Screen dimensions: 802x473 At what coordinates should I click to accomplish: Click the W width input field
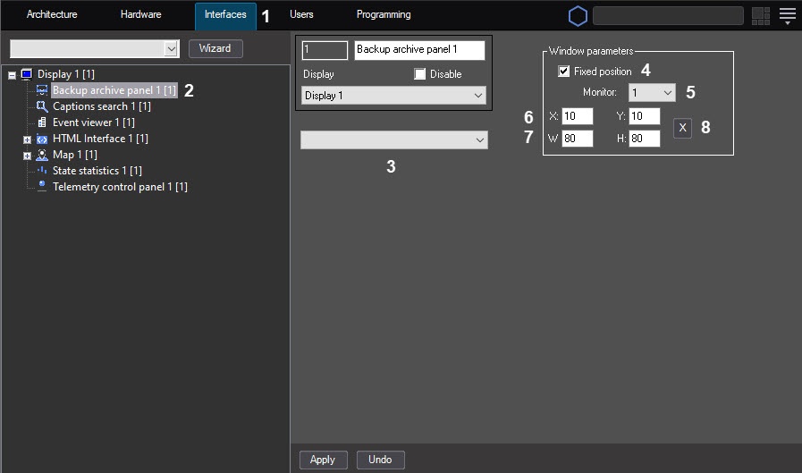click(x=577, y=139)
